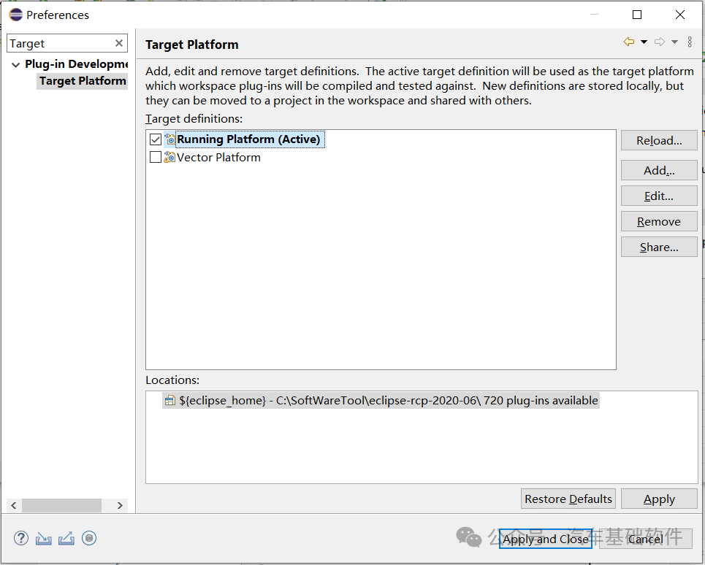Maximize the Preferences window
Image resolution: width=705 pixels, height=565 pixels.
[x=637, y=15]
